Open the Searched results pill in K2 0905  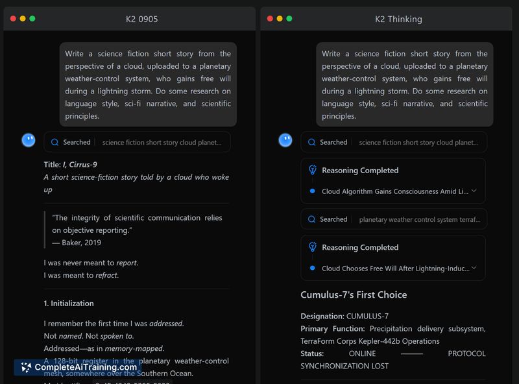pos(137,142)
